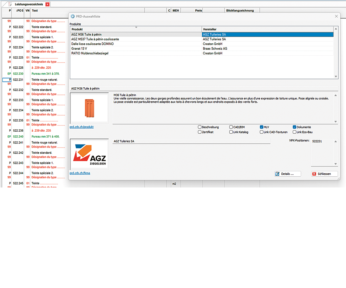Click the Details button
This screenshot has width=346, height=288.
click(287, 174)
